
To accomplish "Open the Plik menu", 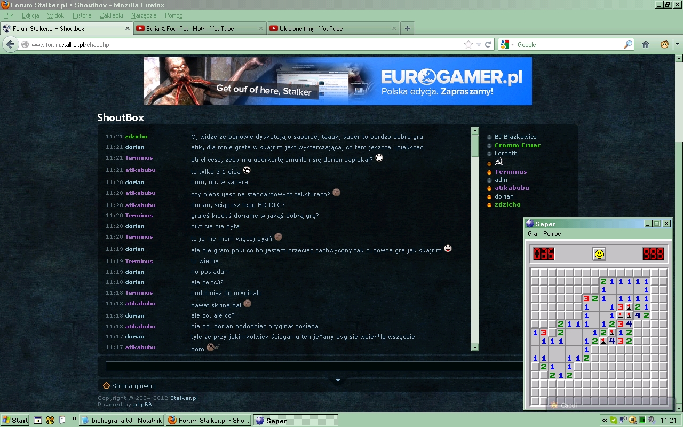I will point(9,15).
